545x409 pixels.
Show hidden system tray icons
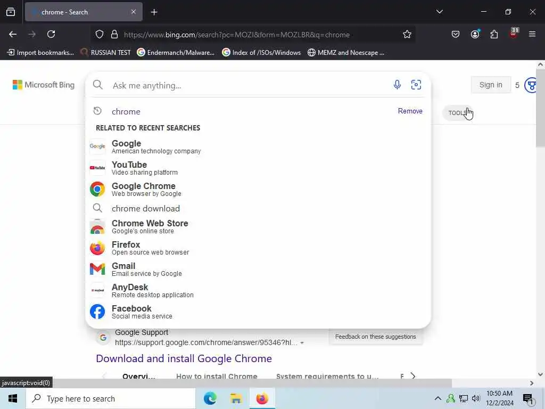click(438, 398)
